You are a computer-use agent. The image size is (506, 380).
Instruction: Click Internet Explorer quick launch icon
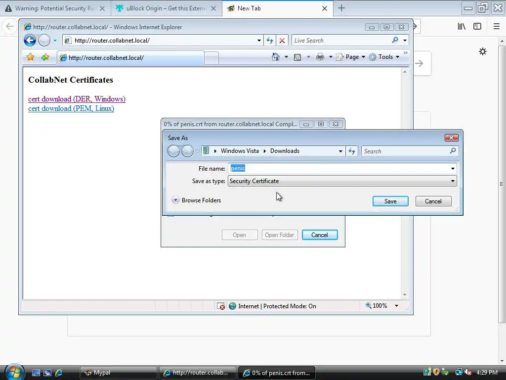pos(59,373)
